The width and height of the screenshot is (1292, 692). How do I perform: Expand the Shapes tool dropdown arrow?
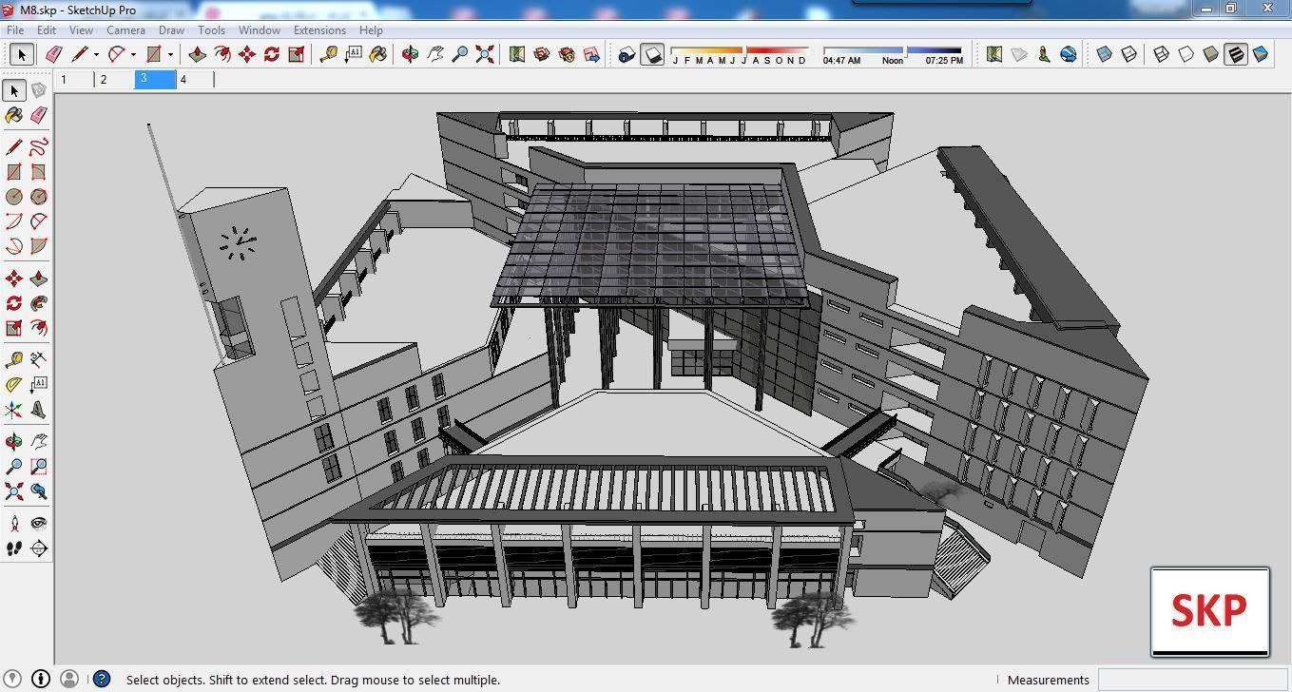[x=170, y=54]
